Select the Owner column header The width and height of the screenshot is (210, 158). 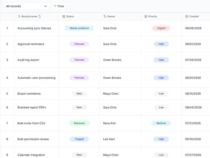click(120, 16)
